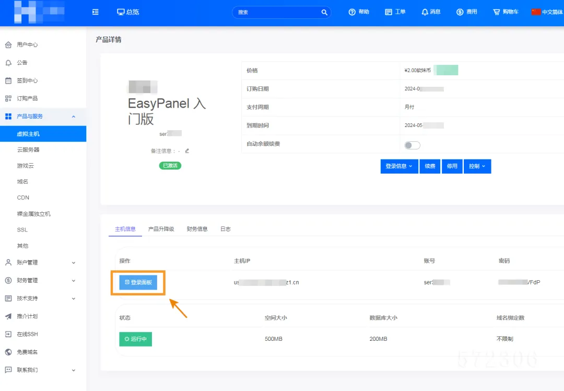
Task: Open 控制 dropdown button
Action: (477, 166)
